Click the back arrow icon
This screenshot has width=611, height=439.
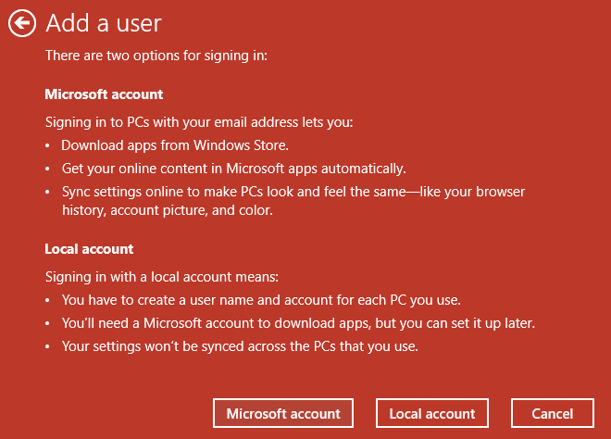click(x=22, y=23)
